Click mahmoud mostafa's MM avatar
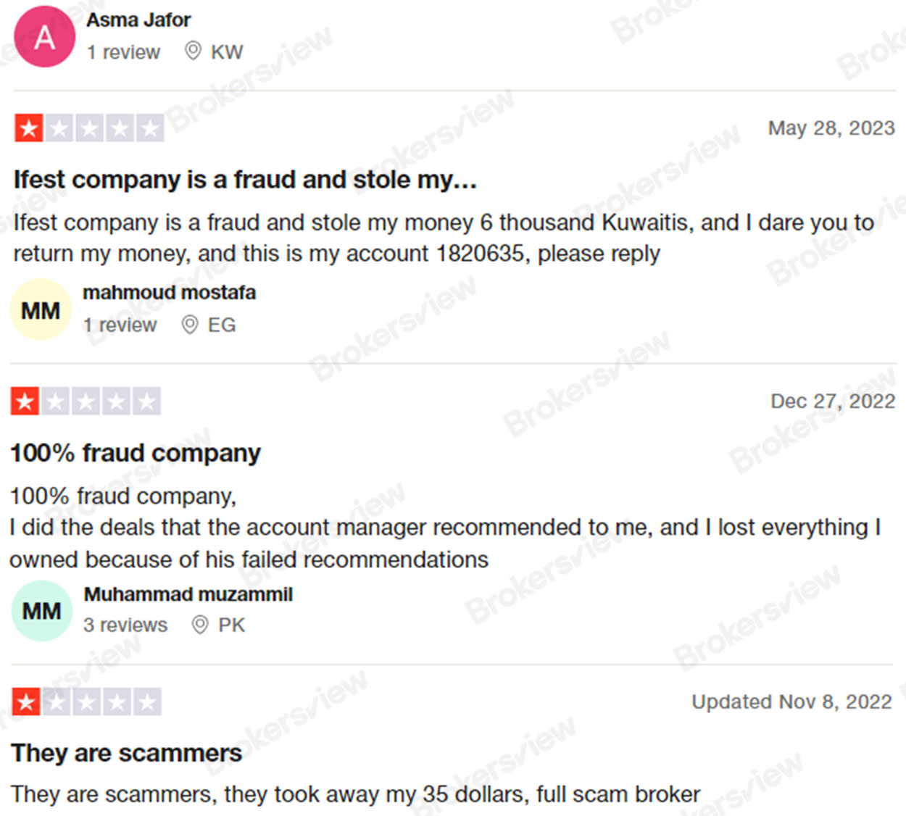Screen dimensions: 906x816 tap(41, 309)
